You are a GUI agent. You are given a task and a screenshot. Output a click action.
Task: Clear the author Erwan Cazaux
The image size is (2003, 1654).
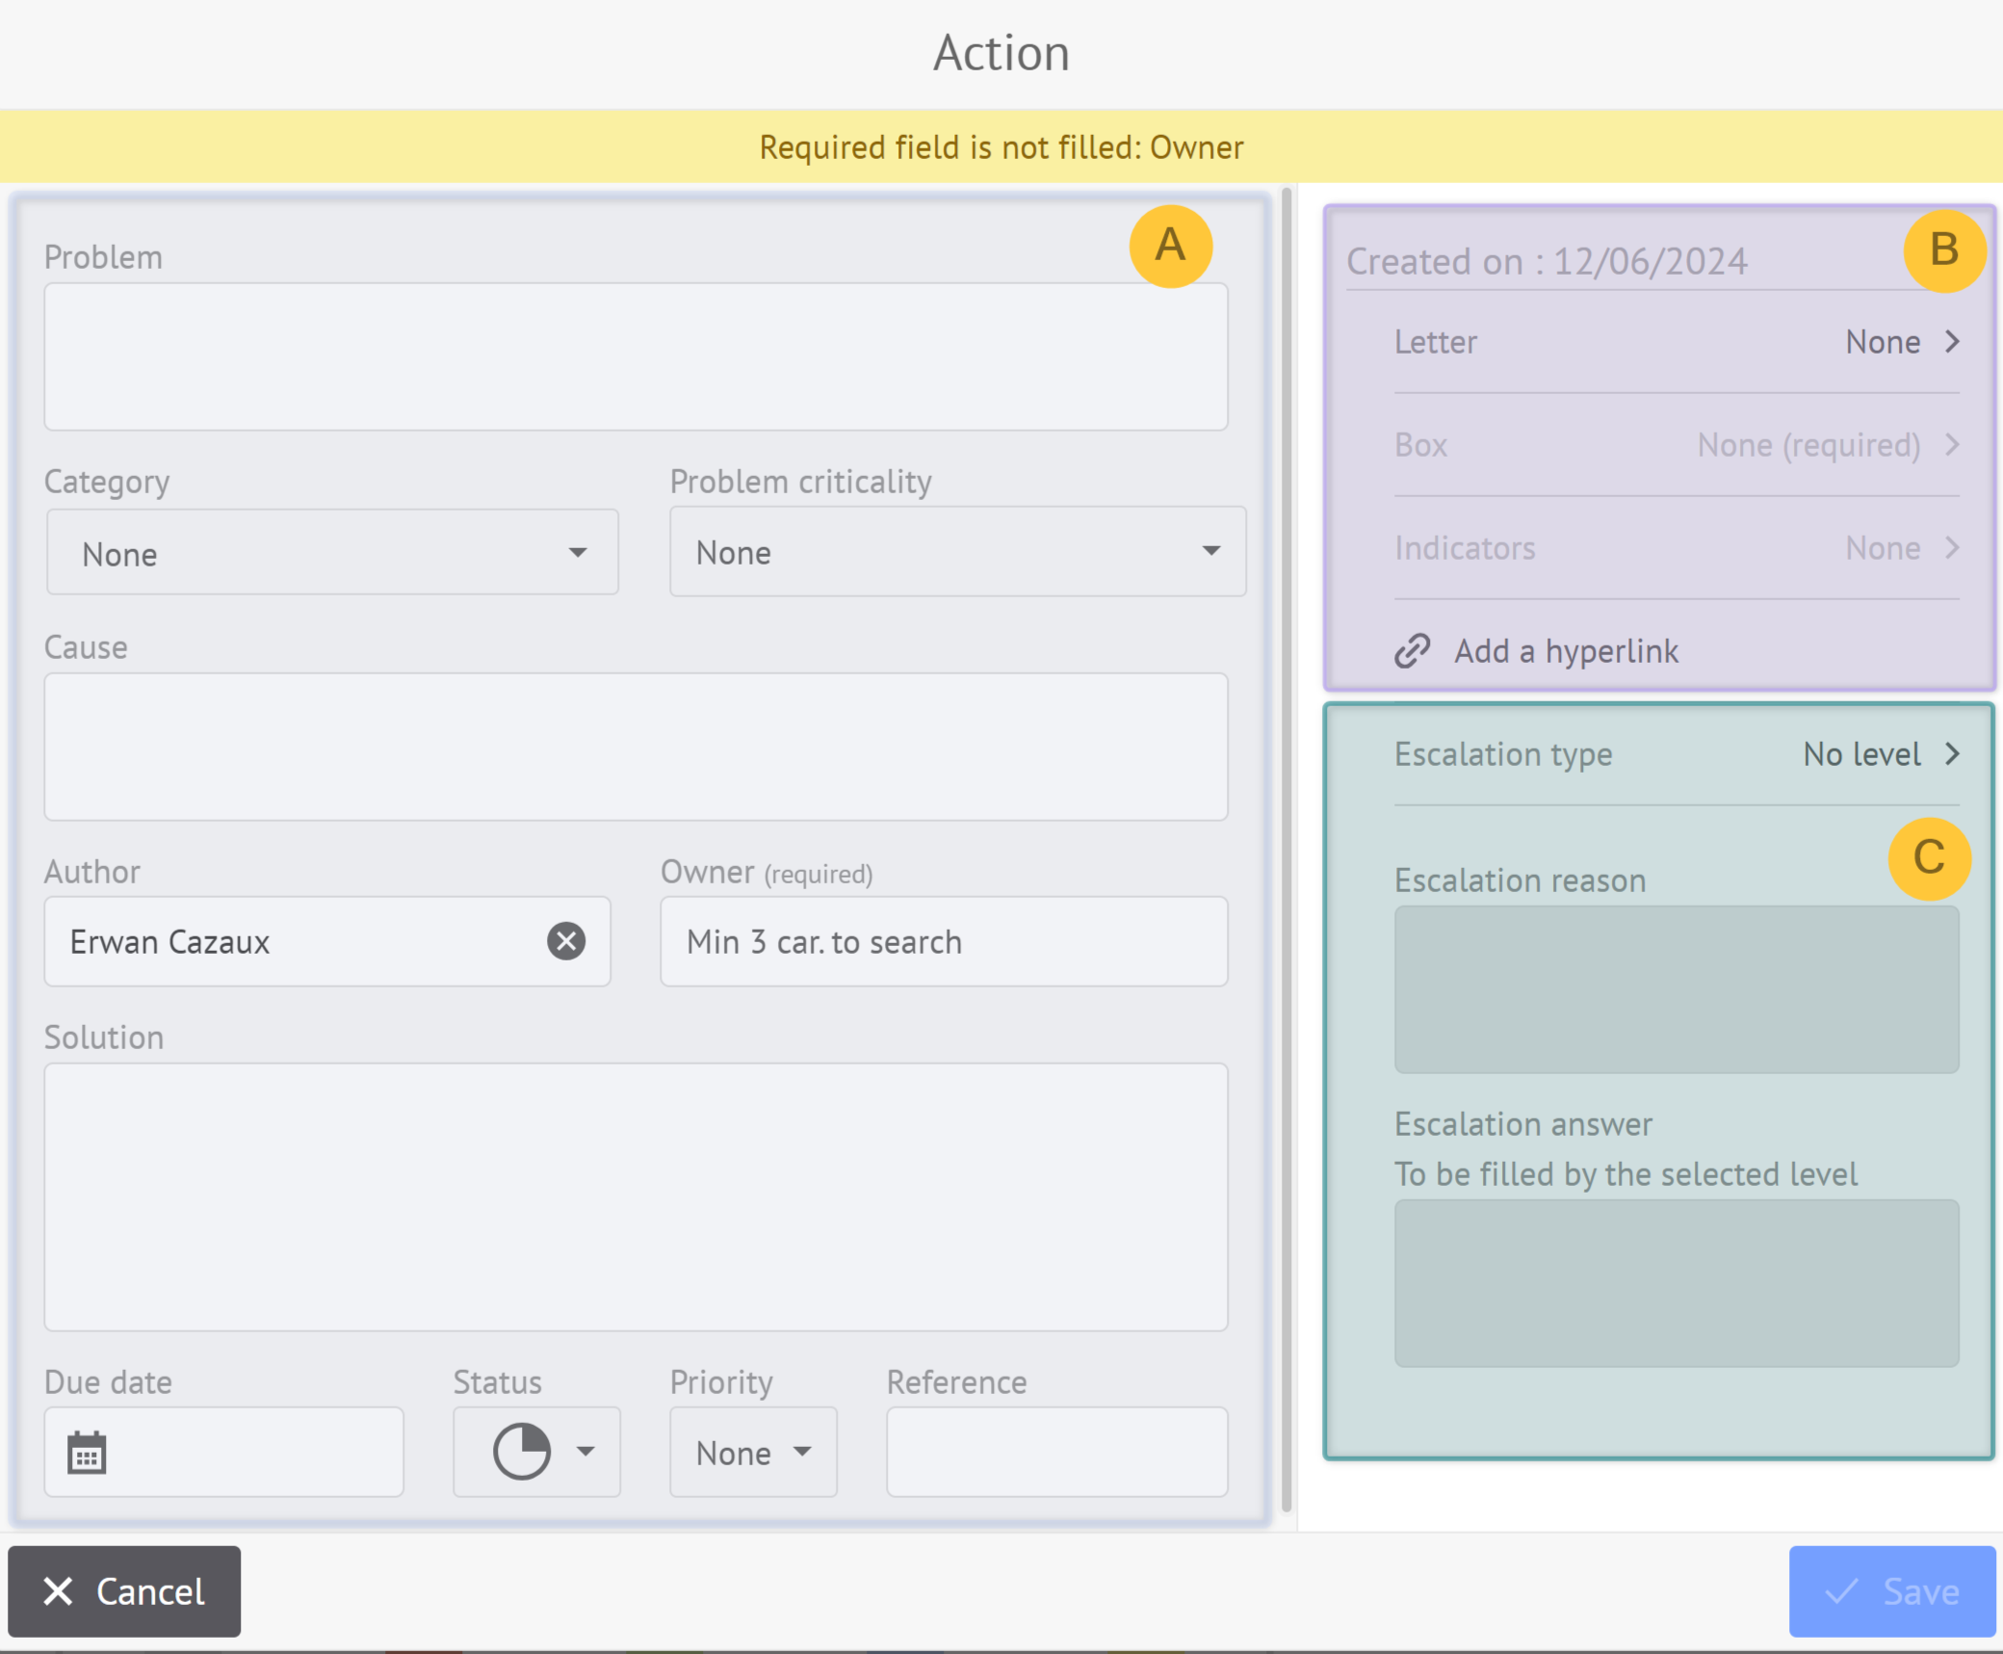566,941
